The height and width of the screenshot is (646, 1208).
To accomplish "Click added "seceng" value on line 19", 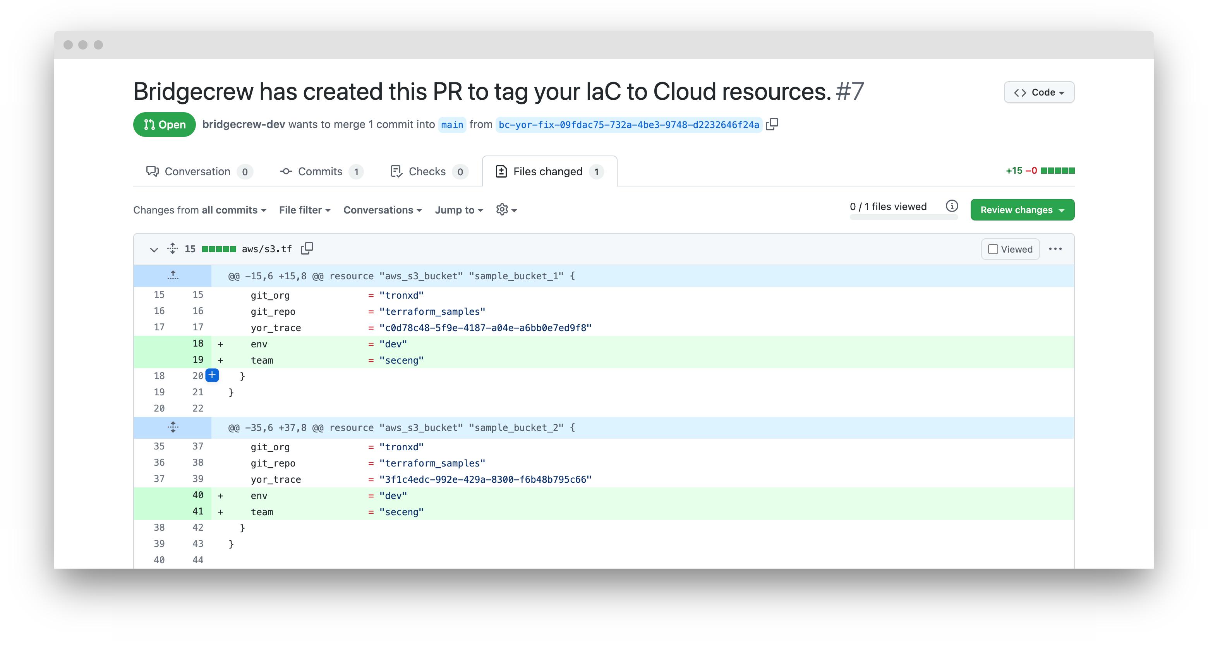I will click(402, 360).
